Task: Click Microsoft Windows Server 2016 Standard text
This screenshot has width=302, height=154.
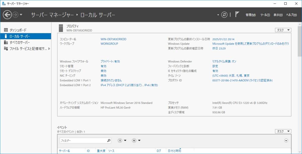Action: (x=126, y=103)
